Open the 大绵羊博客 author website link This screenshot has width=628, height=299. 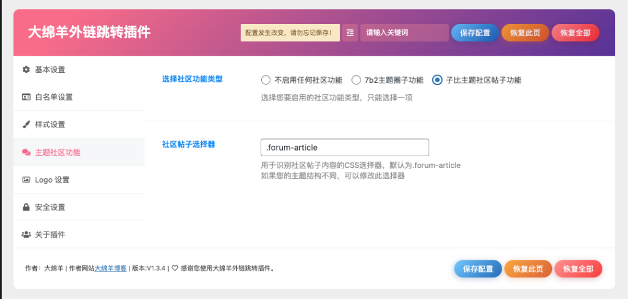pyautogui.click(x=110, y=268)
